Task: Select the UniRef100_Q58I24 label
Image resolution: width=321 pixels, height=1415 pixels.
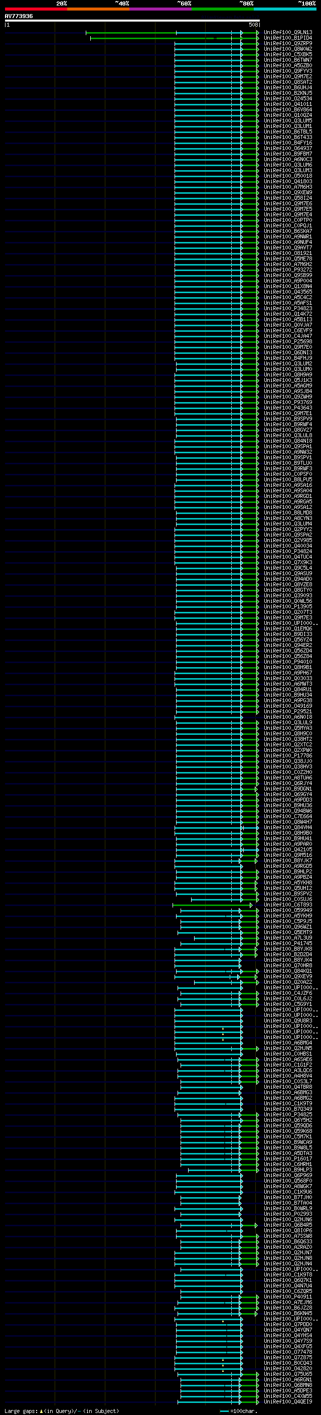Action: tap(288, 198)
